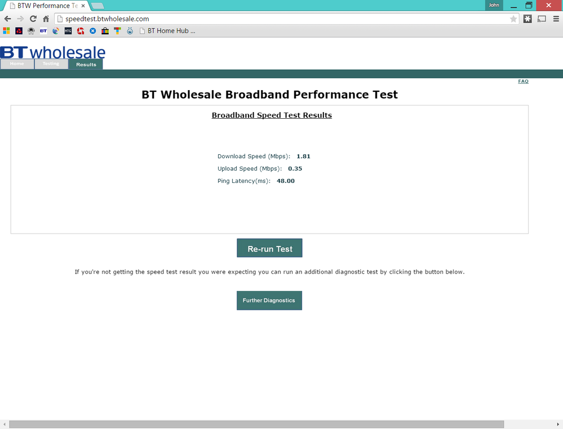Open the BT Home Hub bookmark
This screenshot has width=563, height=429.
point(167,31)
